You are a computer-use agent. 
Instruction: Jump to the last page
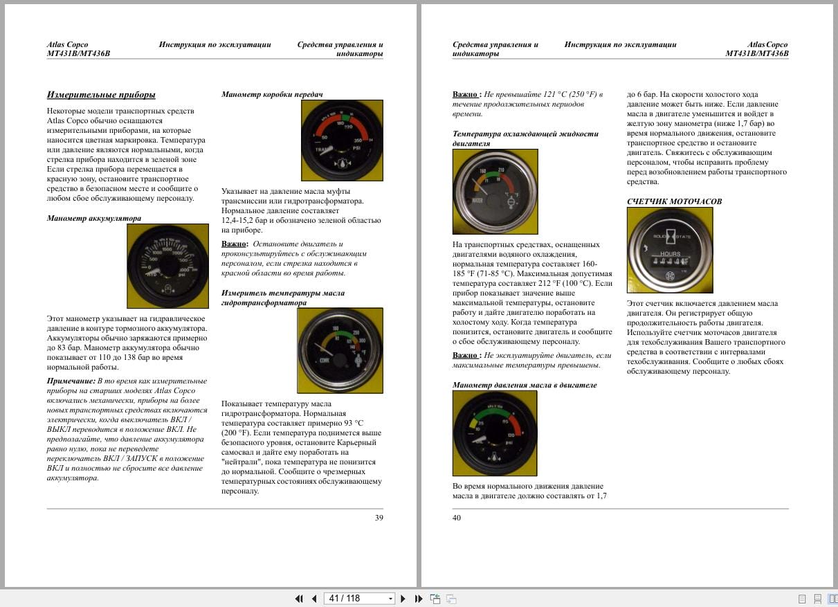[418, 599]
